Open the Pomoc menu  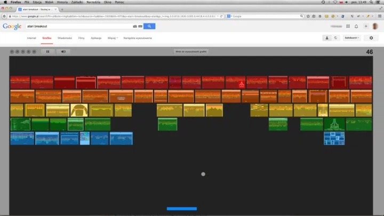(x=119, y=2)
